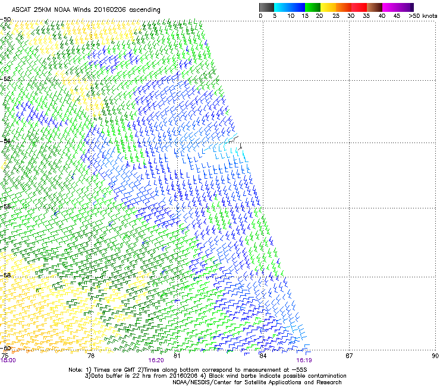The image size is (440, 386).
Task: Select the '84' longitude axis label
Action: point(263,356)
